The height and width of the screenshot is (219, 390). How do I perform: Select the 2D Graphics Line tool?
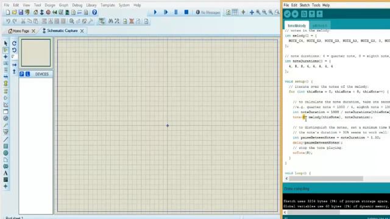5,139
